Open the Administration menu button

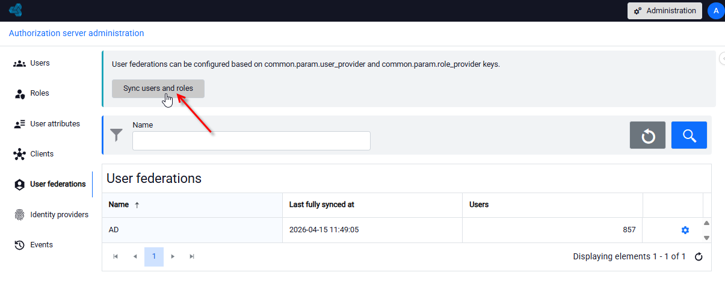click(665, 11)
